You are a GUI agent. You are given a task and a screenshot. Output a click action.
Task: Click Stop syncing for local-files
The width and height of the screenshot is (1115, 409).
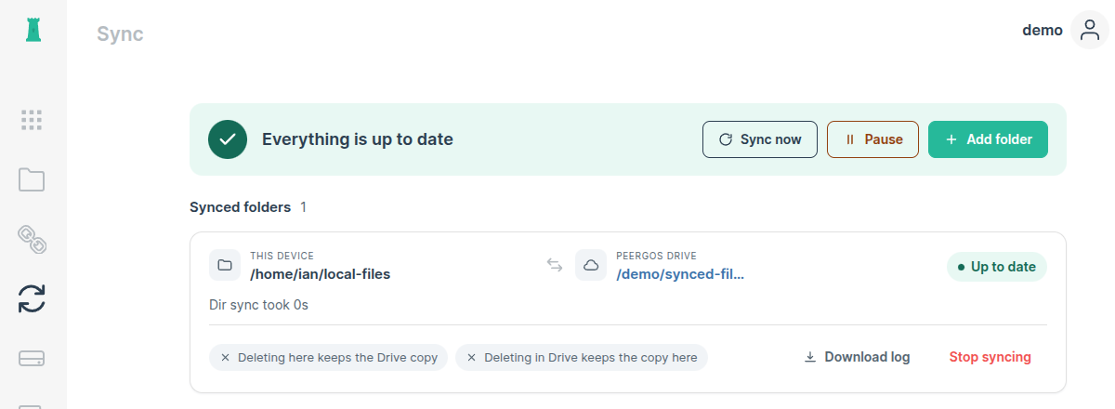990,357
